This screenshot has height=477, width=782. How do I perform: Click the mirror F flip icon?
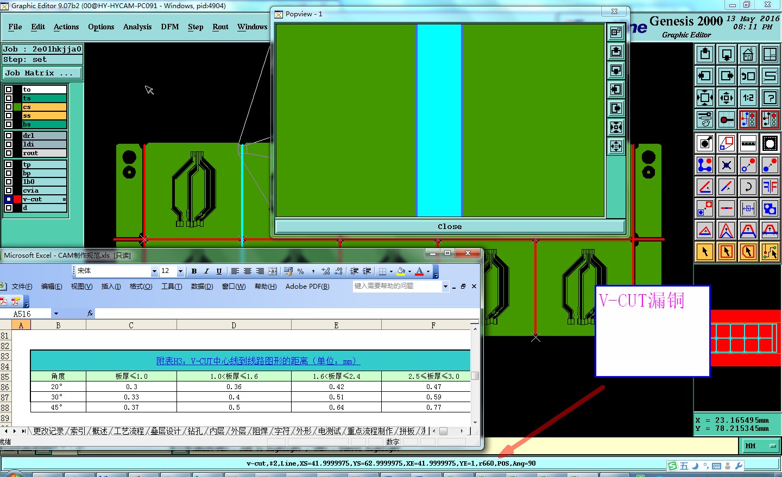pyautogui.click(x=770, y=187)
